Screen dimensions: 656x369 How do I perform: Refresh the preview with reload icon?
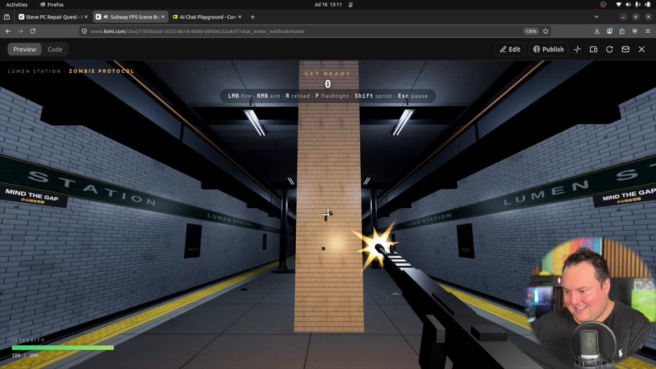[610, 49]
